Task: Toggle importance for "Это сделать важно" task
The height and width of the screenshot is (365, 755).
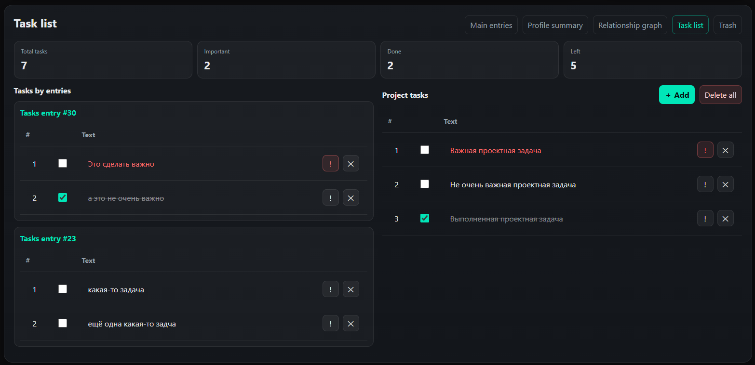Action: pyautogui.click(x=331, y=164)
